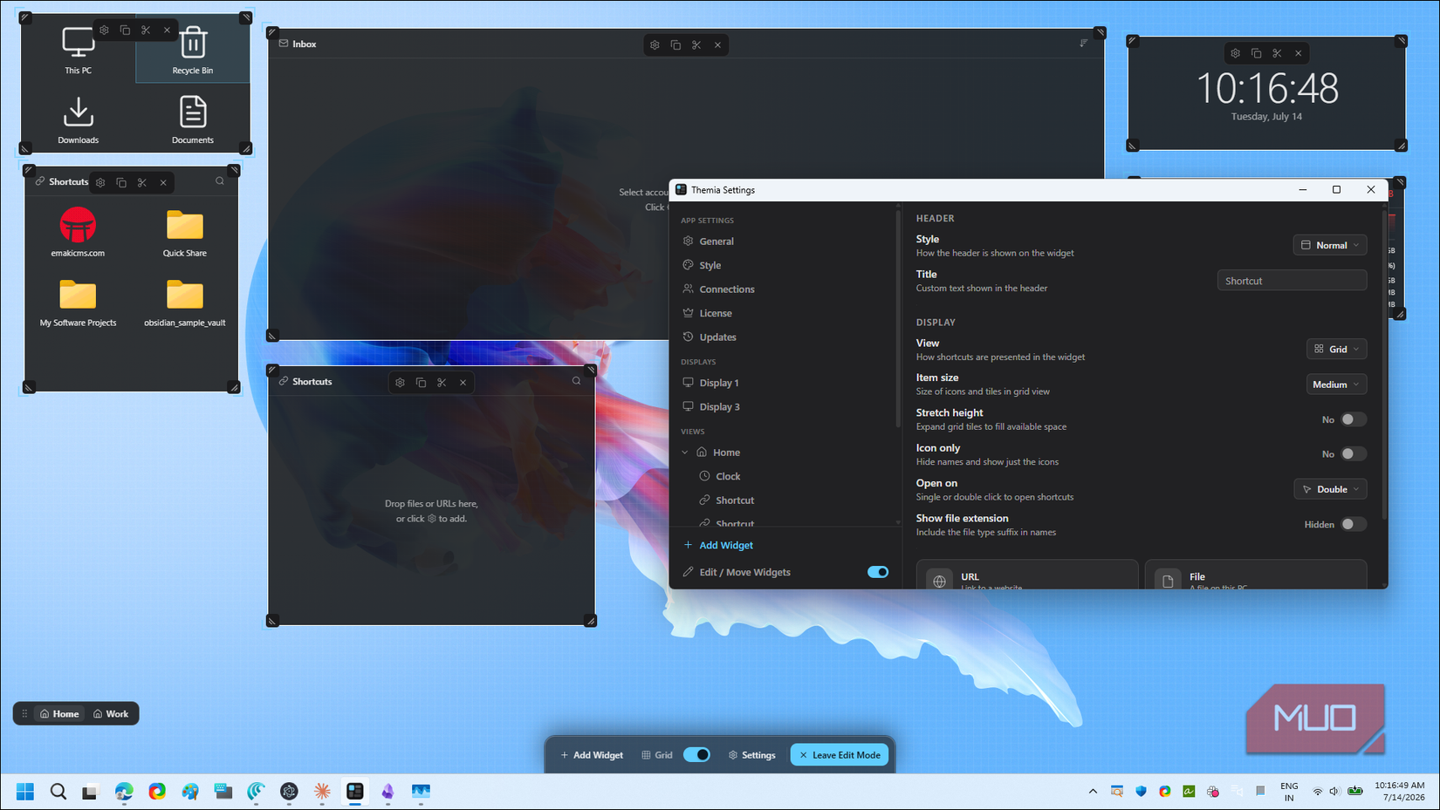Screen dimensions: 1440x810
Task: Toggle the Grid switch in the edit bar
Action: [x=696, y=754]
